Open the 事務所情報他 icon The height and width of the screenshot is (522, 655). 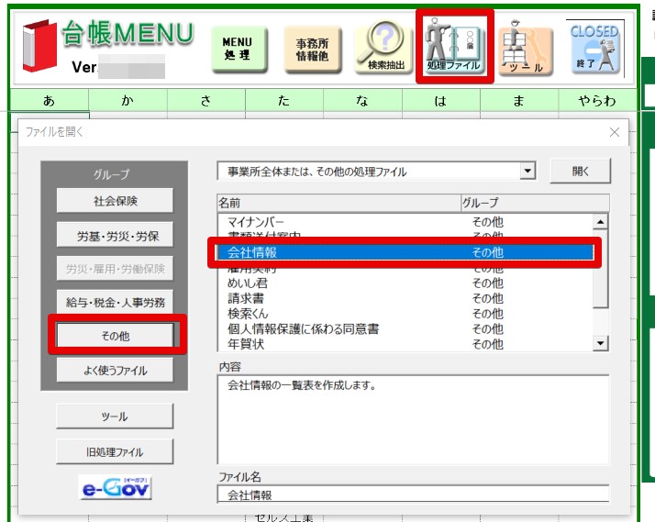(313, 50)
